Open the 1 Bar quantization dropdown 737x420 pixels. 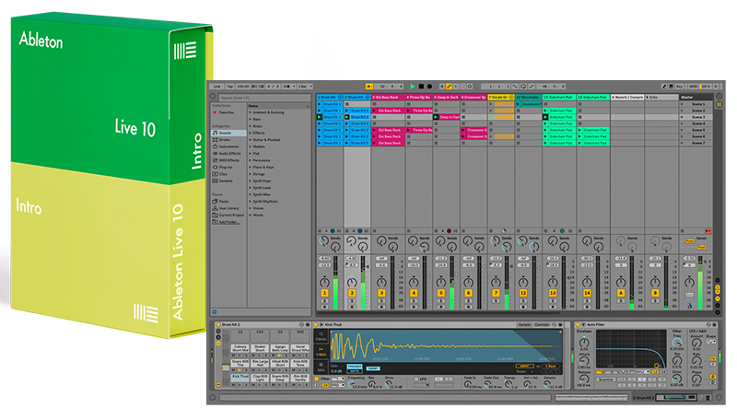[305, 87]
